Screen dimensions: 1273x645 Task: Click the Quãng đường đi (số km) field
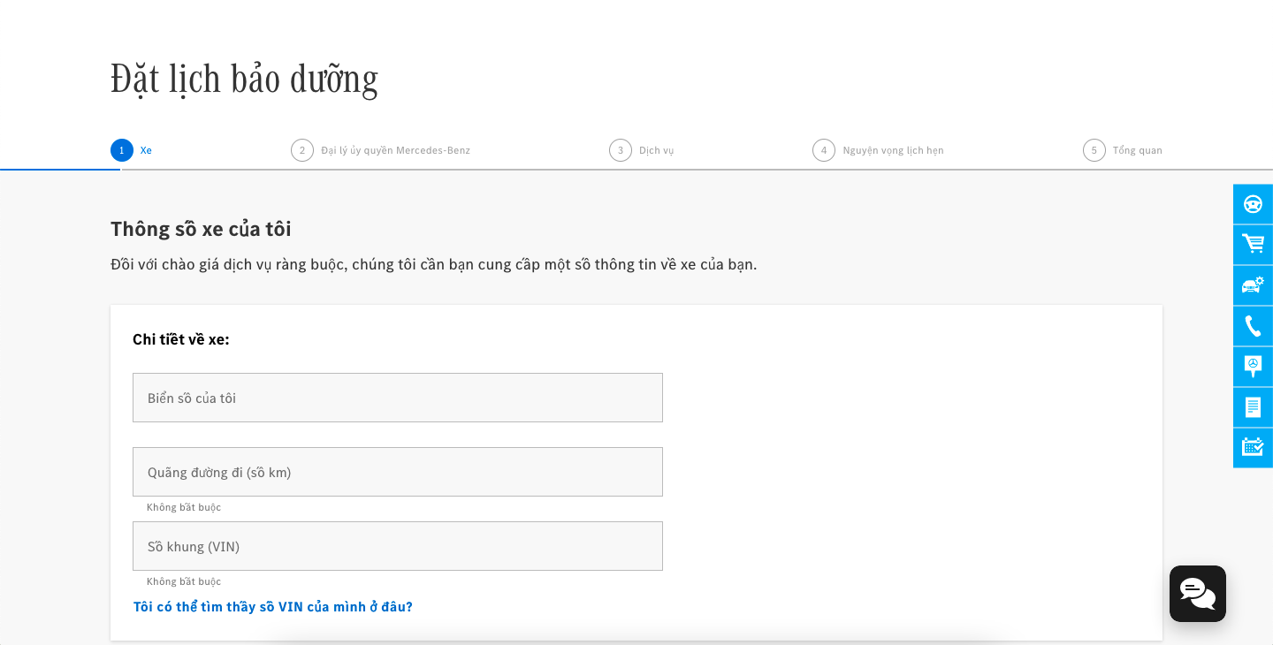click(397, 472)
